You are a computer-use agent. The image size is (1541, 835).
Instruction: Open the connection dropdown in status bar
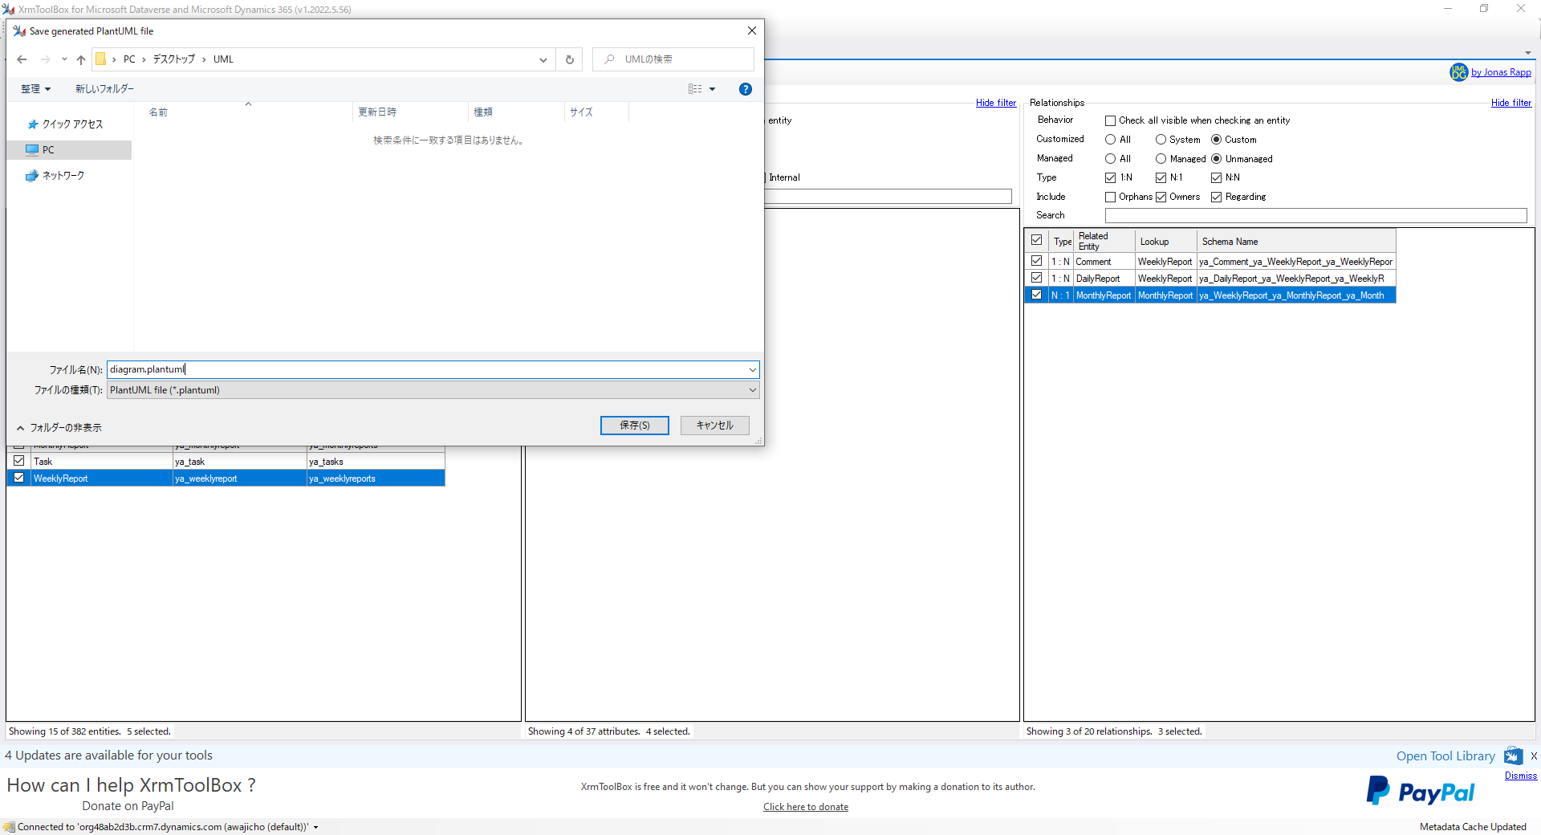[316, 827]
